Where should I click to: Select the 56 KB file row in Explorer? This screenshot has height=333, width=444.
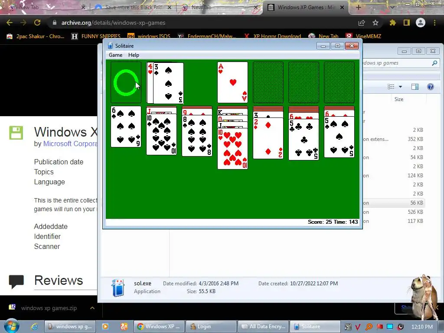point(394,203)
